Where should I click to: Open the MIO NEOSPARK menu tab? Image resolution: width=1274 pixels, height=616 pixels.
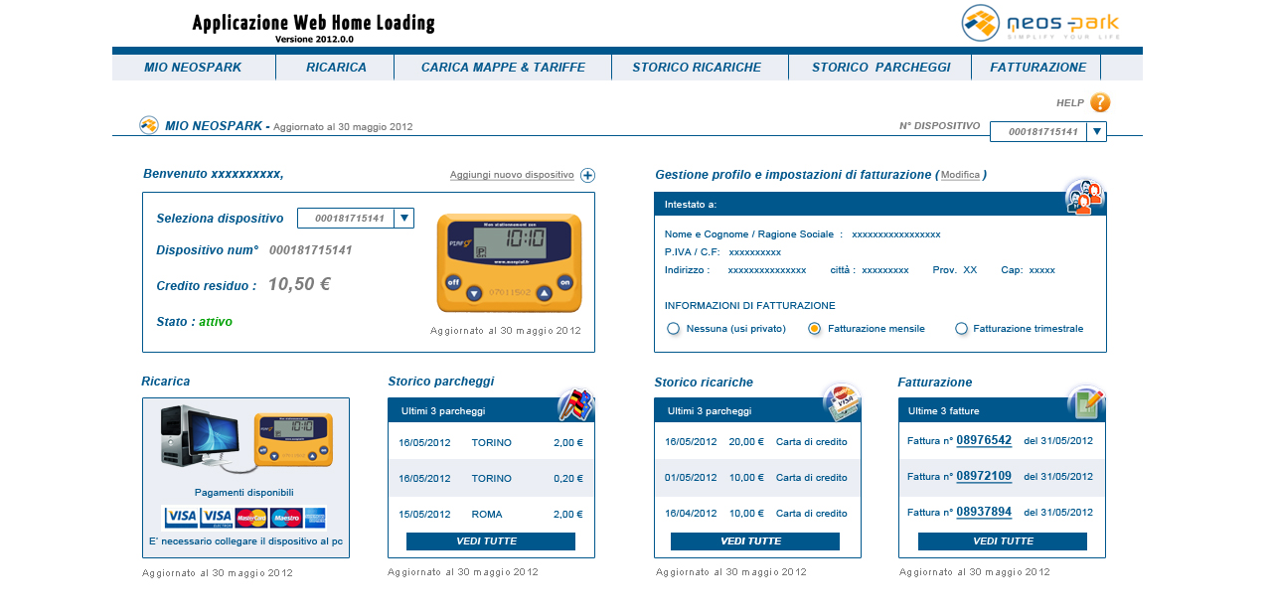[193, 68]
